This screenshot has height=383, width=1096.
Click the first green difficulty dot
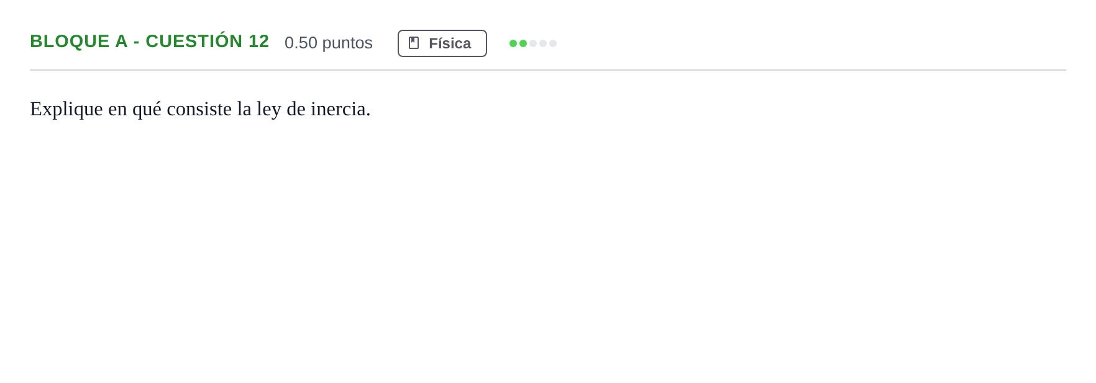(x=513, y=43)
